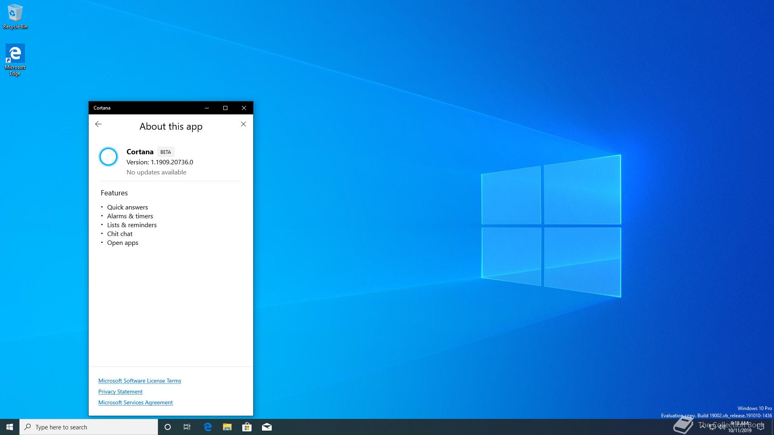This screenshot has height=435, width=774.
Task: Click the Cortana window title text
Action: pyautogui.click(x=102, y=108)
